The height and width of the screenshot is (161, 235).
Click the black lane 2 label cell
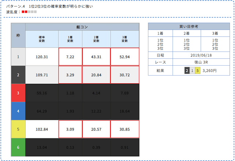18,75
